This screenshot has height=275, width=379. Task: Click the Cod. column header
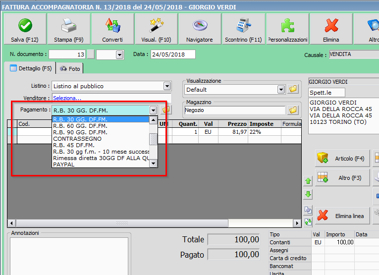pos(35,124)
